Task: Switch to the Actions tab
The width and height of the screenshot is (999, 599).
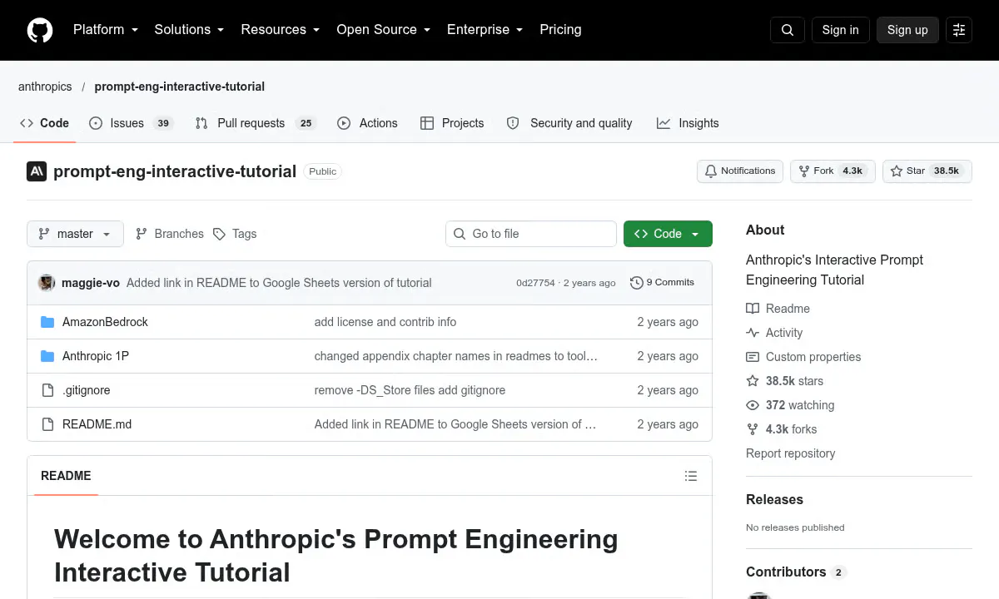Action: pyautogui.click(x=367, y=123)
